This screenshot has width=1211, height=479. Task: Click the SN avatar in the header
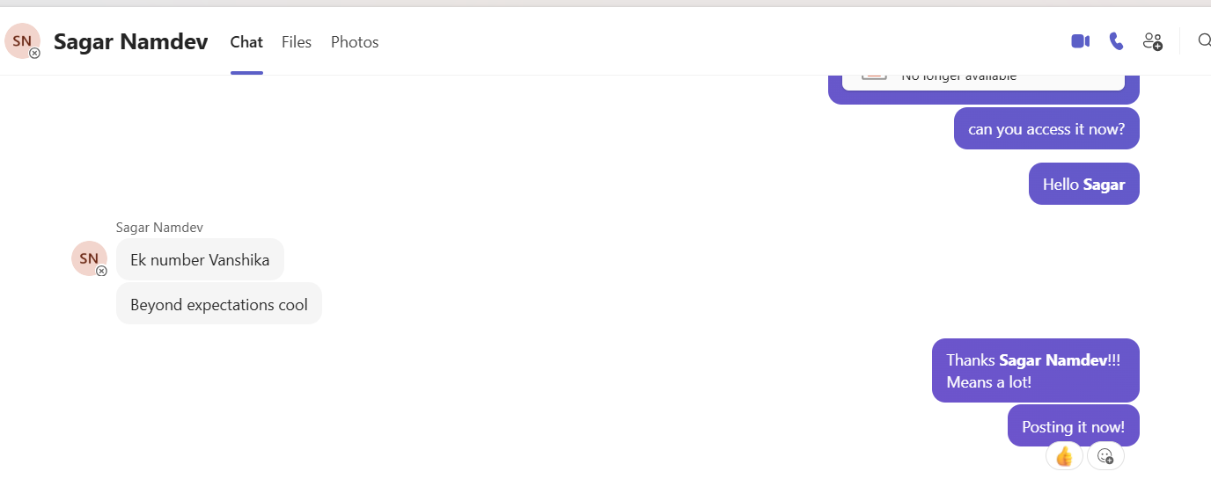pos(23,41)
